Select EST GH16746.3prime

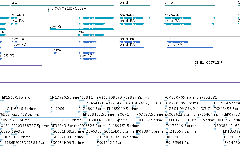(x=21, y=109)
